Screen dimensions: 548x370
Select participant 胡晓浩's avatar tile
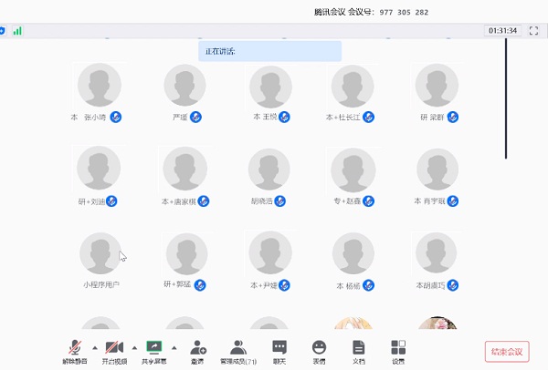click(x=270, y=170)
